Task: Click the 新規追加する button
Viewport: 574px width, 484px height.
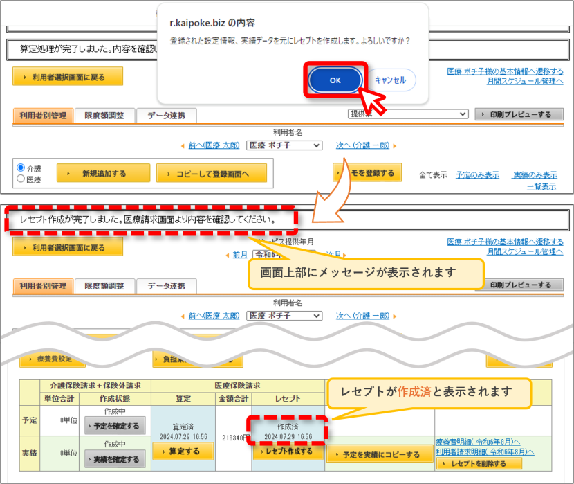Action: point(103,173)
